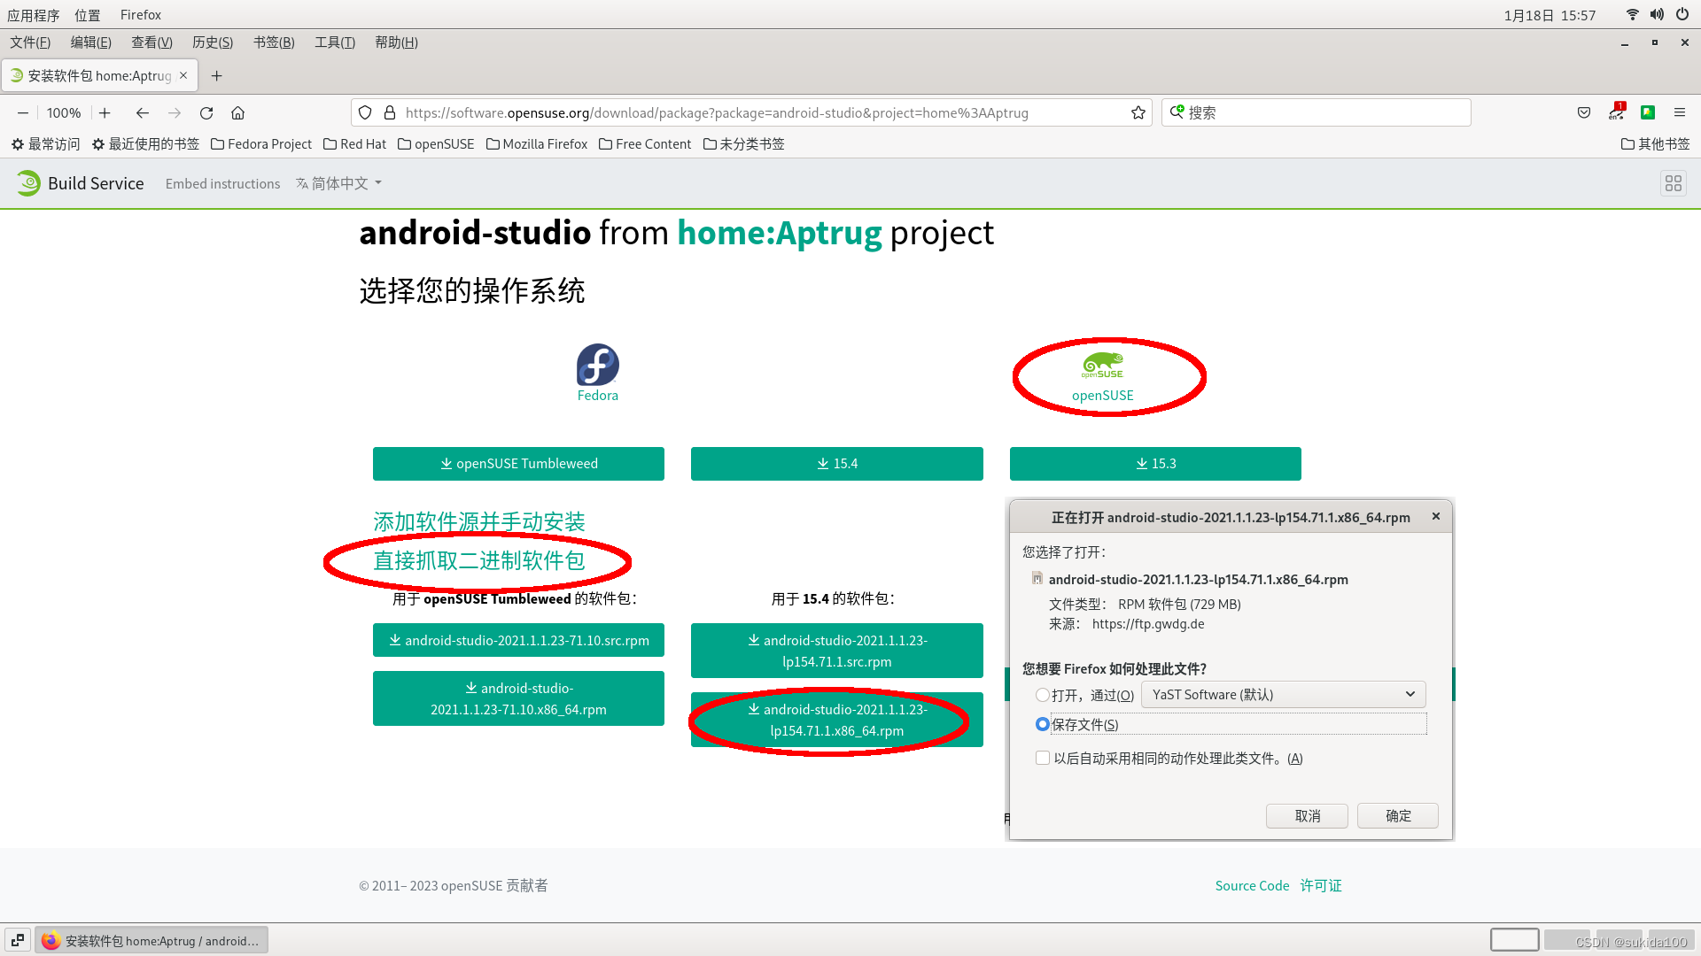Open a new tab with plus button

pyautogui.click(x=216, y=76)
